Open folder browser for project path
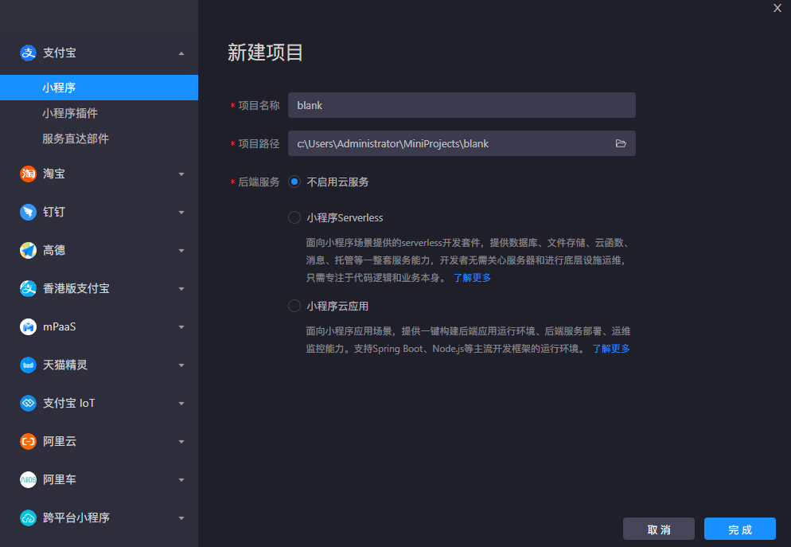The width and height of the screenshot is (791, 547). (x=621, y=144)
